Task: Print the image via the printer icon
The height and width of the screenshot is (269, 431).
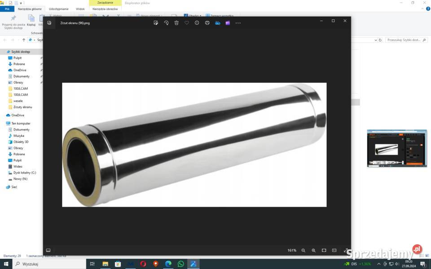Action: click(x=207, y=23)
